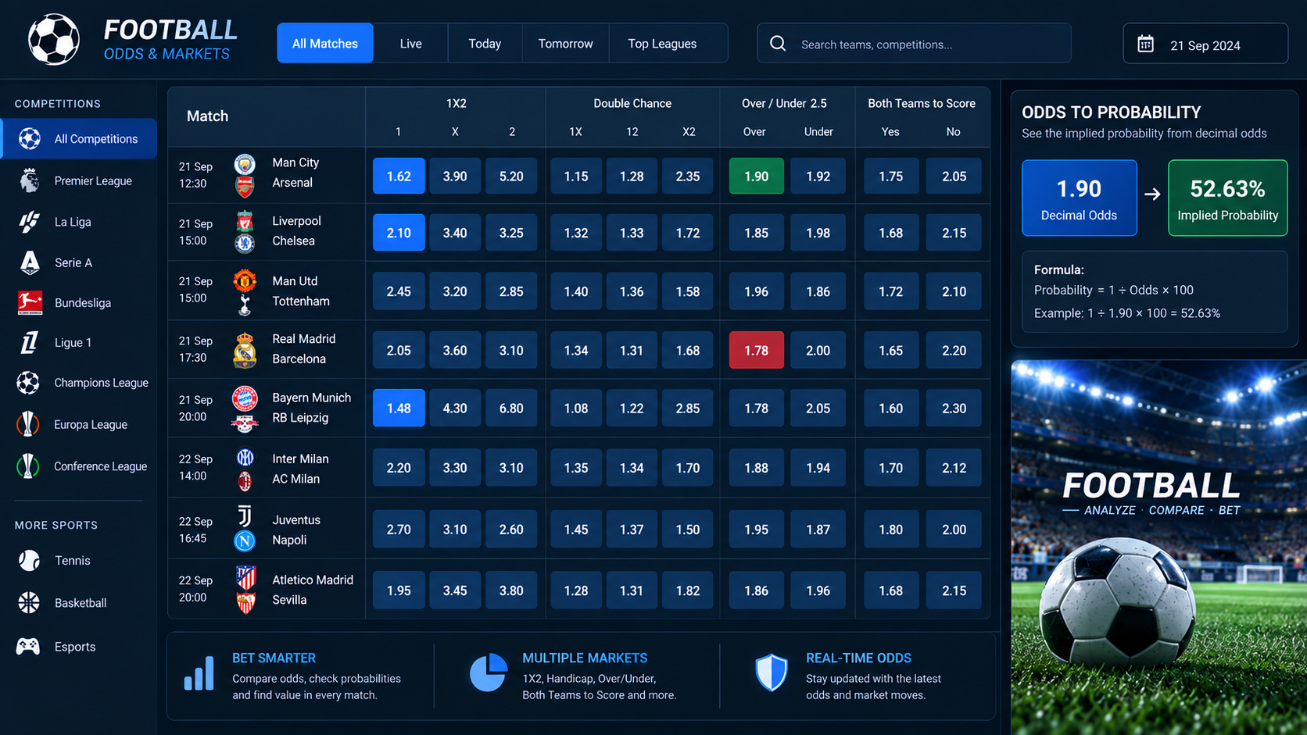Switch to the All Matches tab
The height and width of the screenshot is (735, 1307).
[325, 43]
